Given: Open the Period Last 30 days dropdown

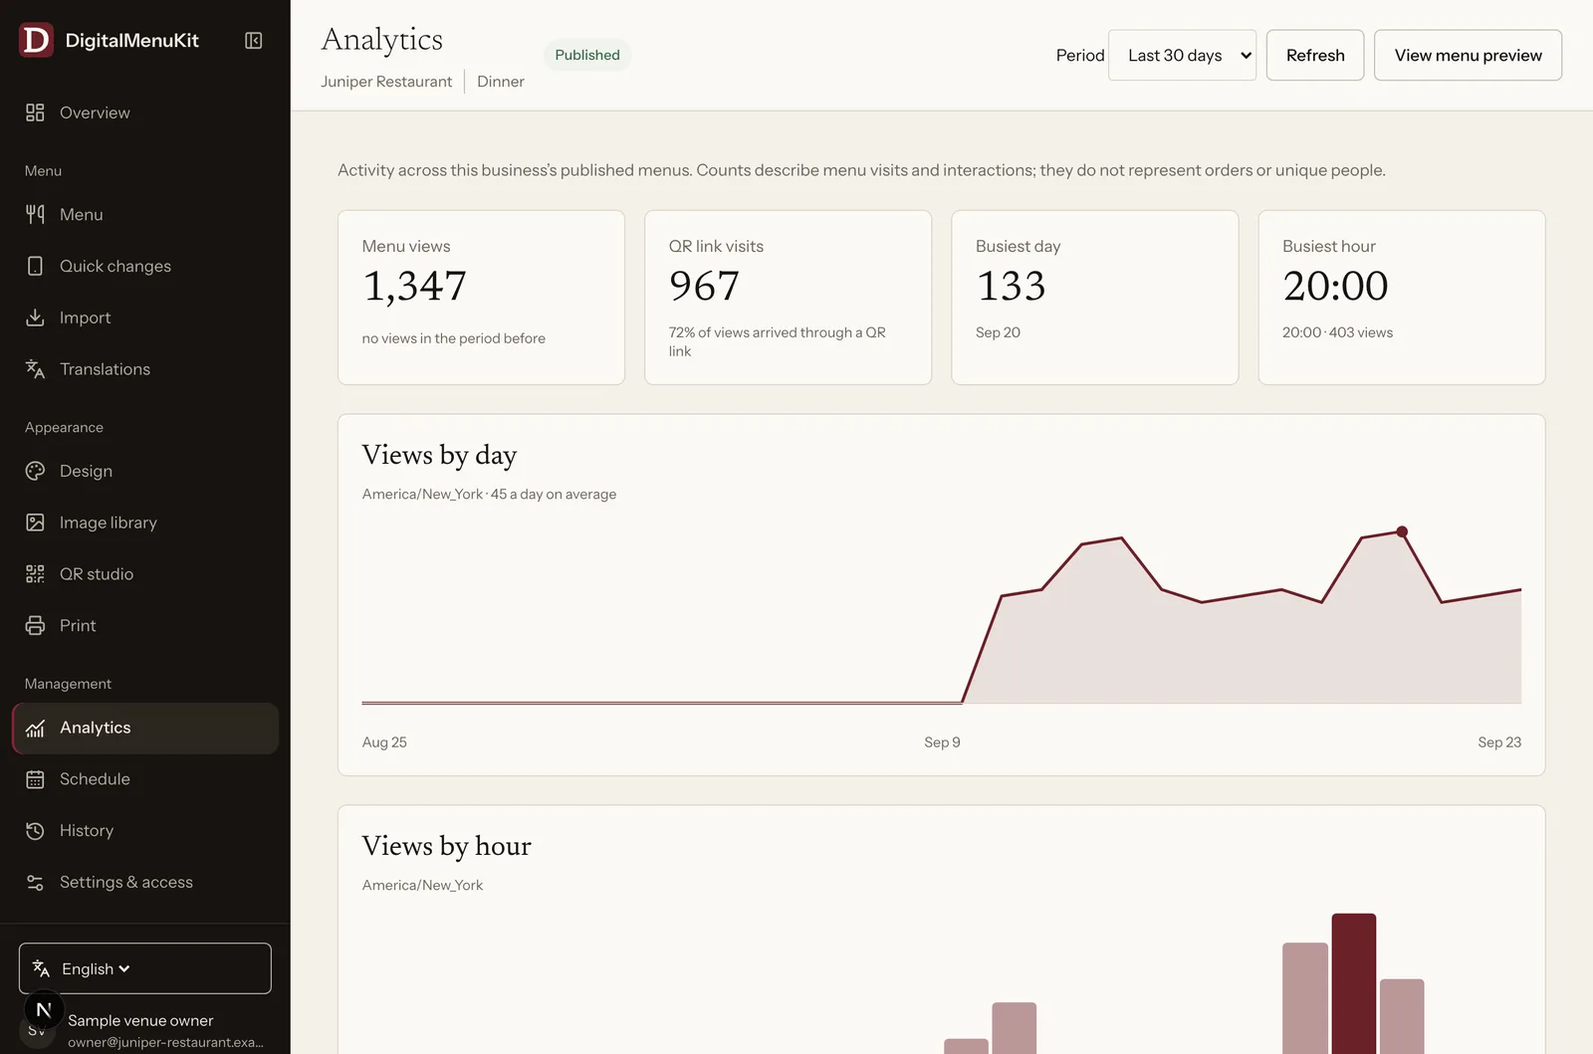Looking at the screenshot, I should (x=1182, y=56).
